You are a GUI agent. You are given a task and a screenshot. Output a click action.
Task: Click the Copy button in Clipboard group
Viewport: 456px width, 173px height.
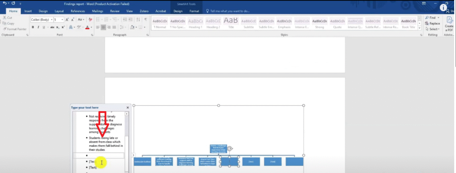[8, 23]
